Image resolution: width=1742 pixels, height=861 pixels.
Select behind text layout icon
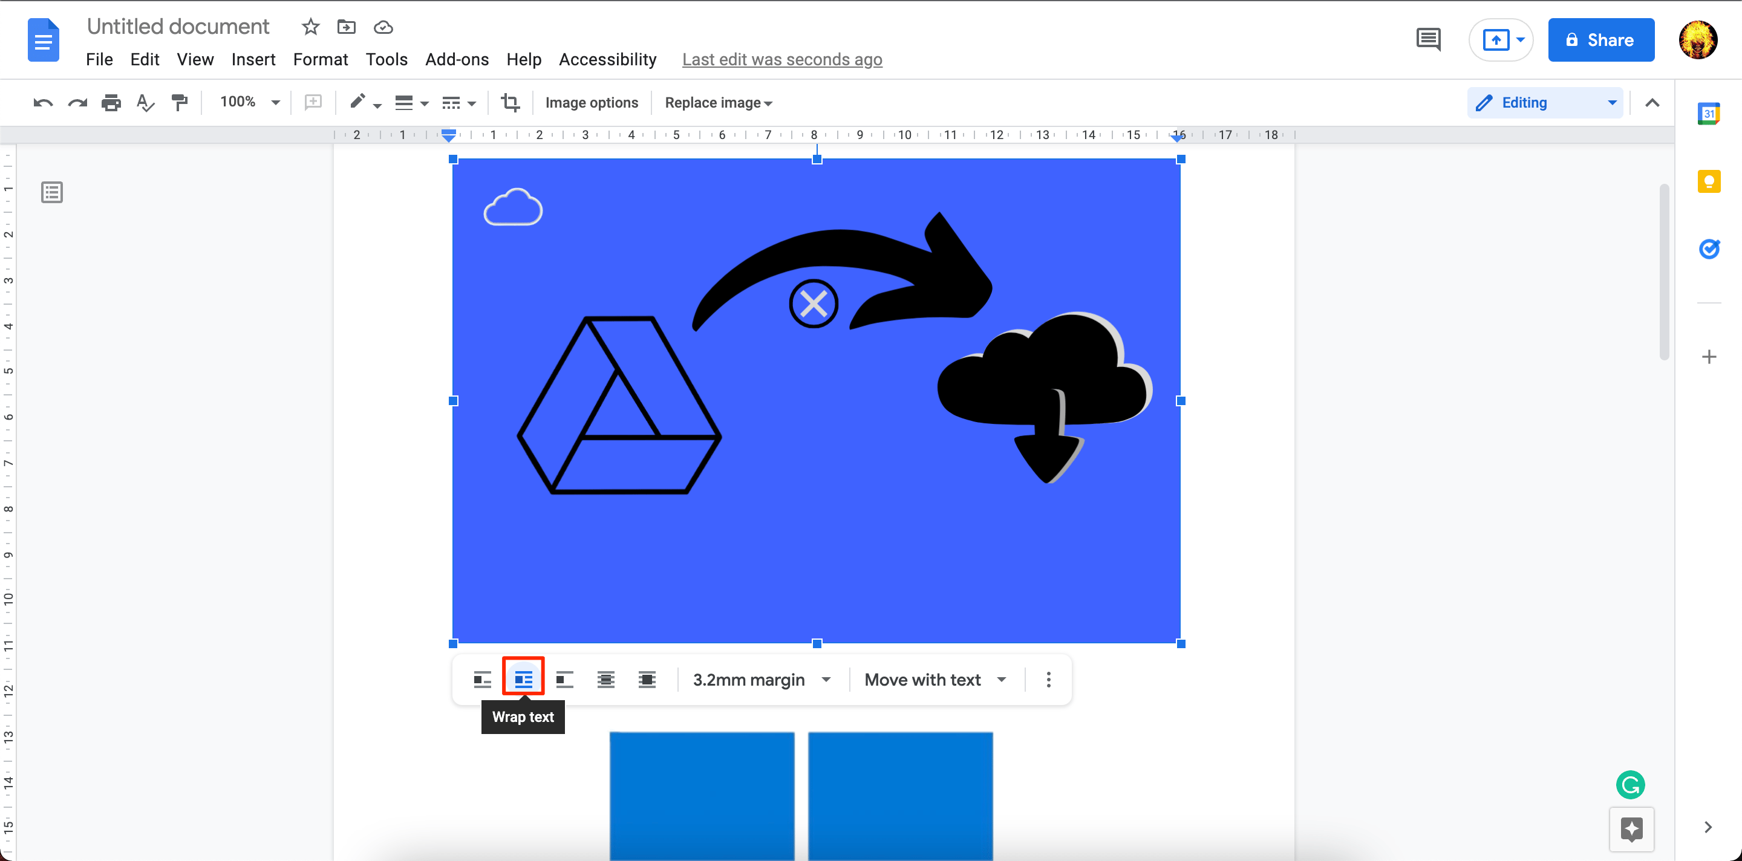click(605, 679)
